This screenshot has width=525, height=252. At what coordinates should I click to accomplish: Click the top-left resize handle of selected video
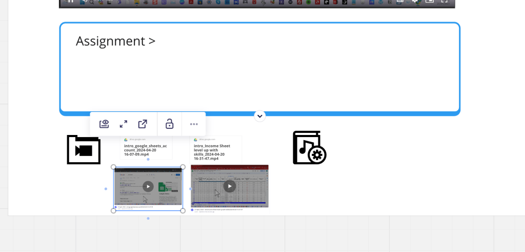pyautogui.click(x=113, y=167)
